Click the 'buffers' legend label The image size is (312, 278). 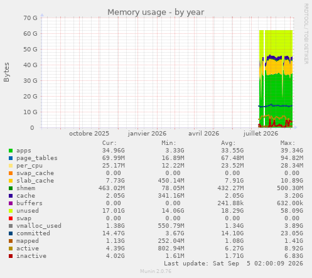coord(30,203)
